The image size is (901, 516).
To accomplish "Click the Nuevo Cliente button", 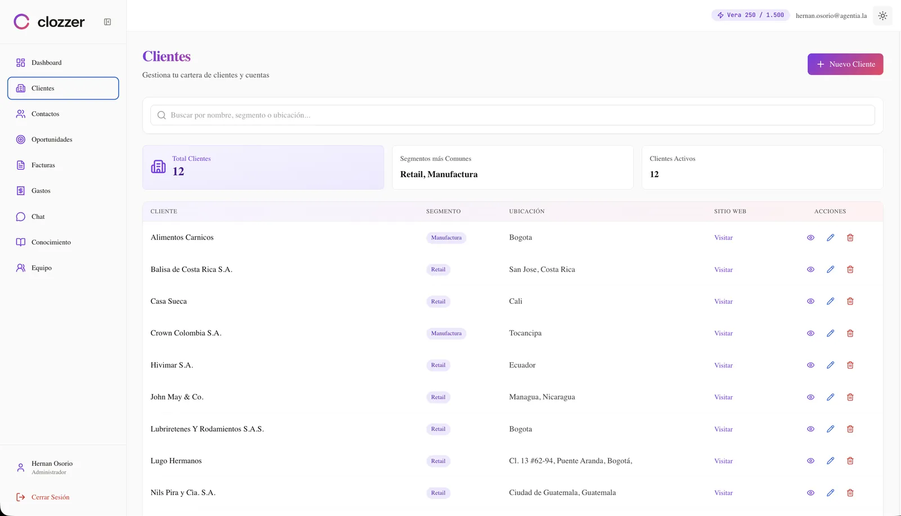I will [845, 64].
